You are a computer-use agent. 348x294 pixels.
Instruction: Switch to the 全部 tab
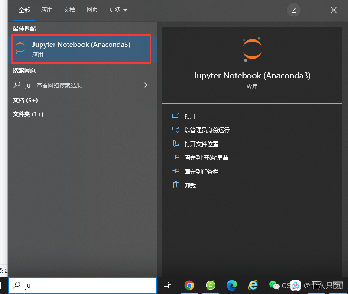(24, 10)
